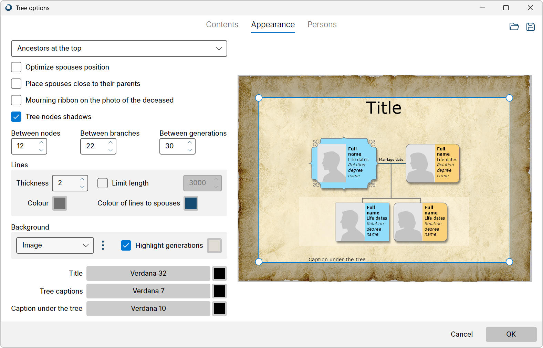543x348 pixels.
Task: Increase Between nodes spacing value
Action: [x=41, y=143]
